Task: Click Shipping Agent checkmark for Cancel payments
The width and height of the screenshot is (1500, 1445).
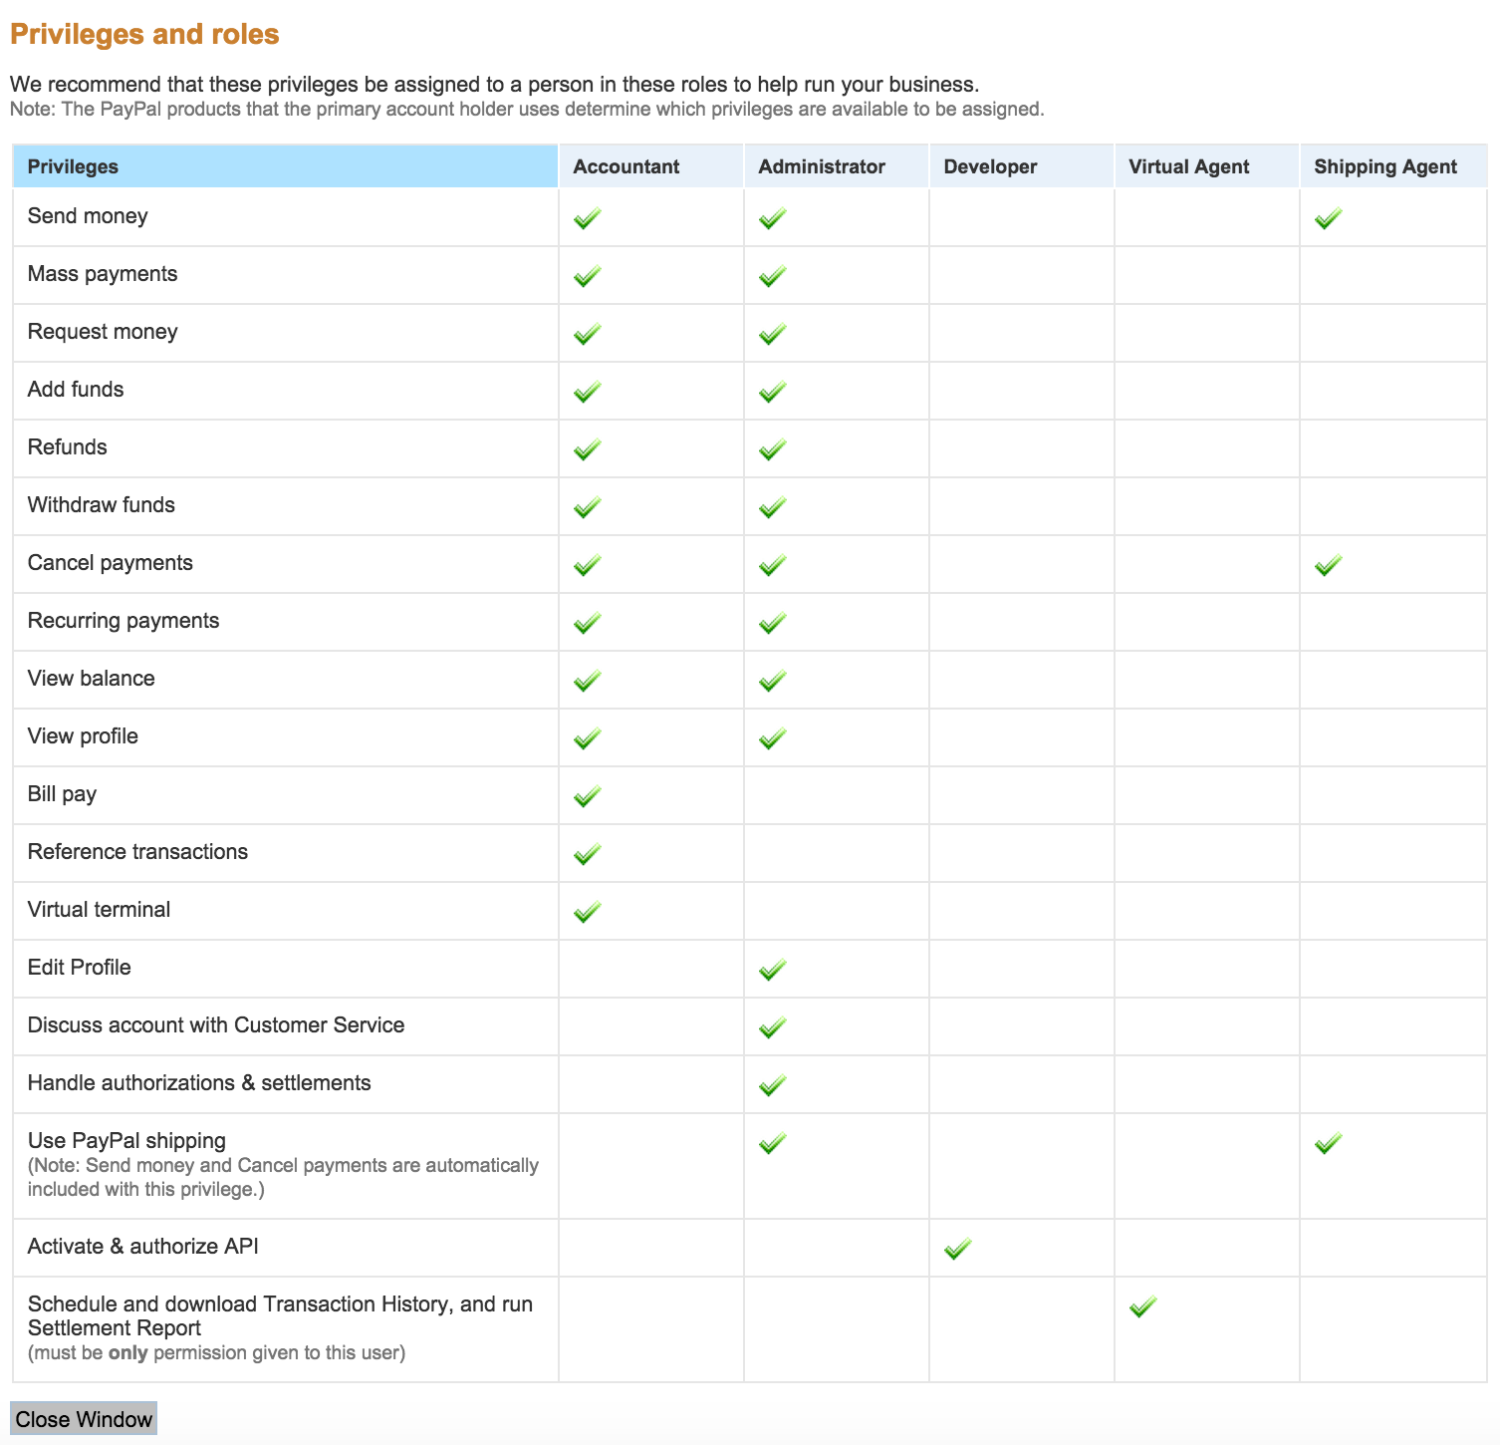Action: 1329,565
